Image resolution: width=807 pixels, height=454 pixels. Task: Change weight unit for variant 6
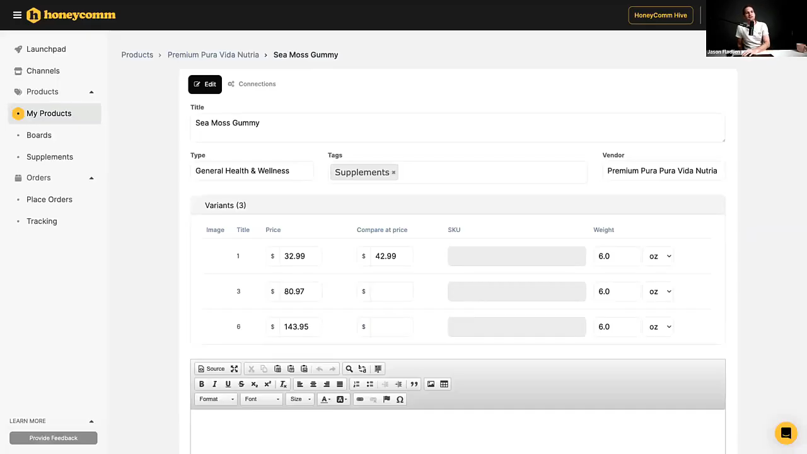(658, 327)
